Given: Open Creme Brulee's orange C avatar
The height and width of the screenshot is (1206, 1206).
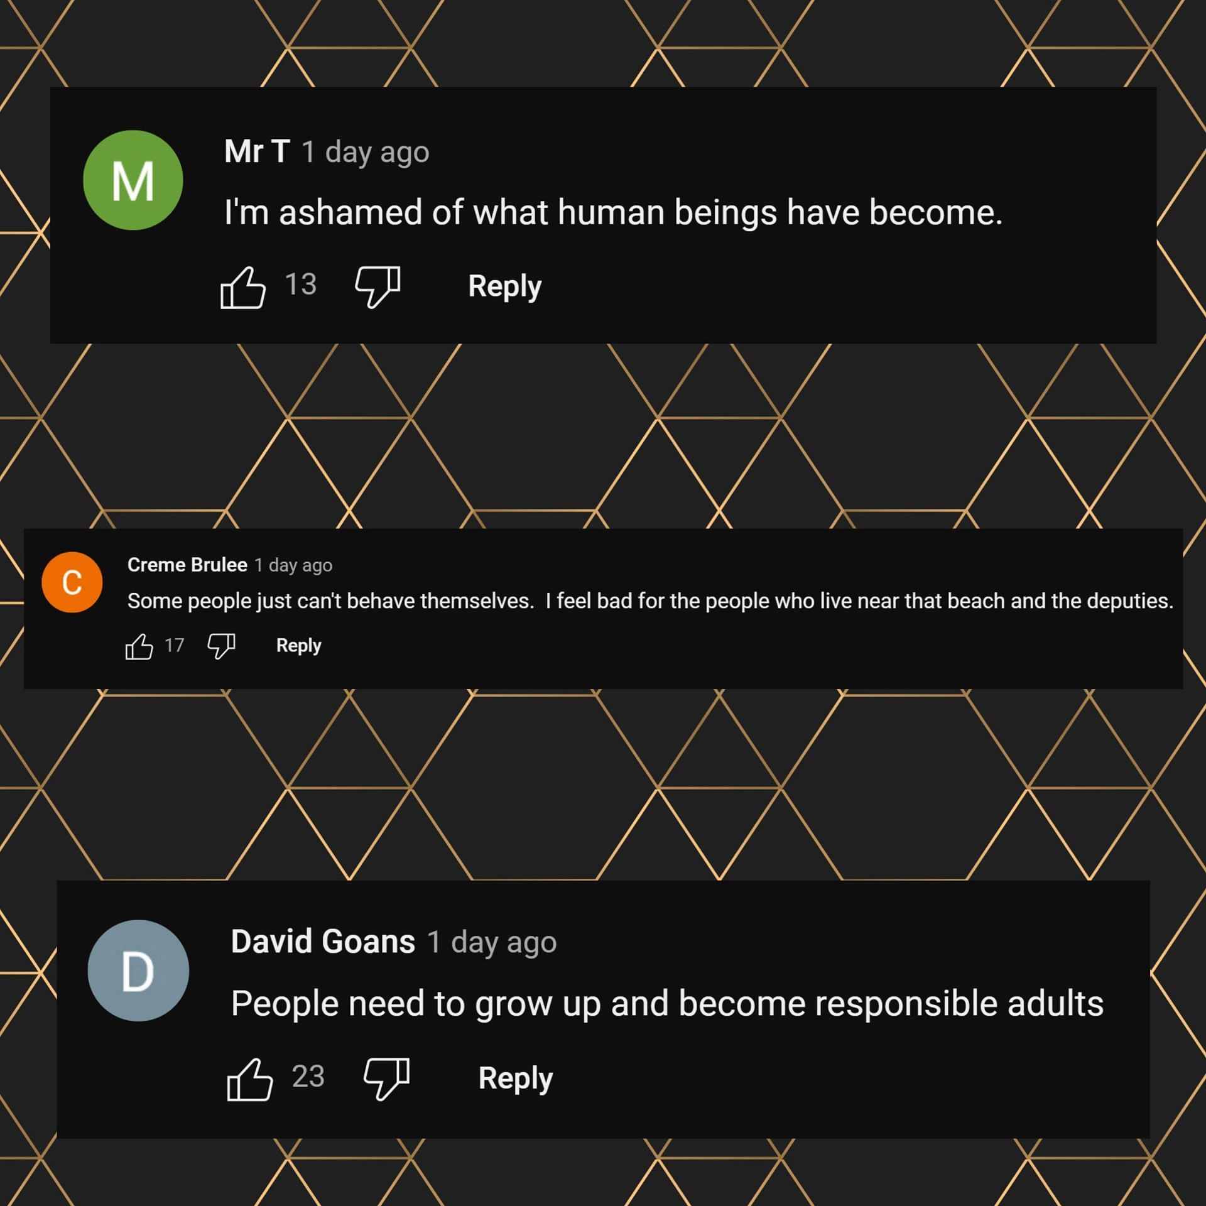Looking at the screenshot, I should coord(72,582).
